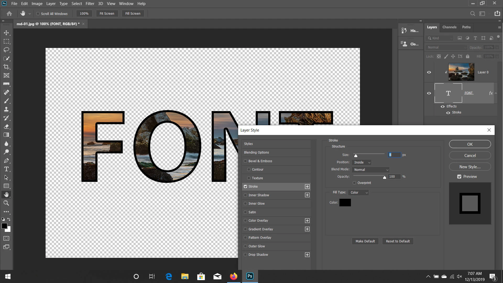Click the black stroke Color swatch
Screen dimensions: 503x283
pos(345,203)
